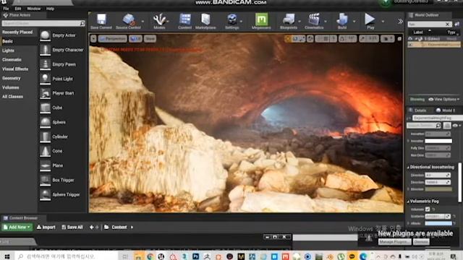This screenshot has width=463, height=260.
Task: Open the Edit menu
Action: 18,9
